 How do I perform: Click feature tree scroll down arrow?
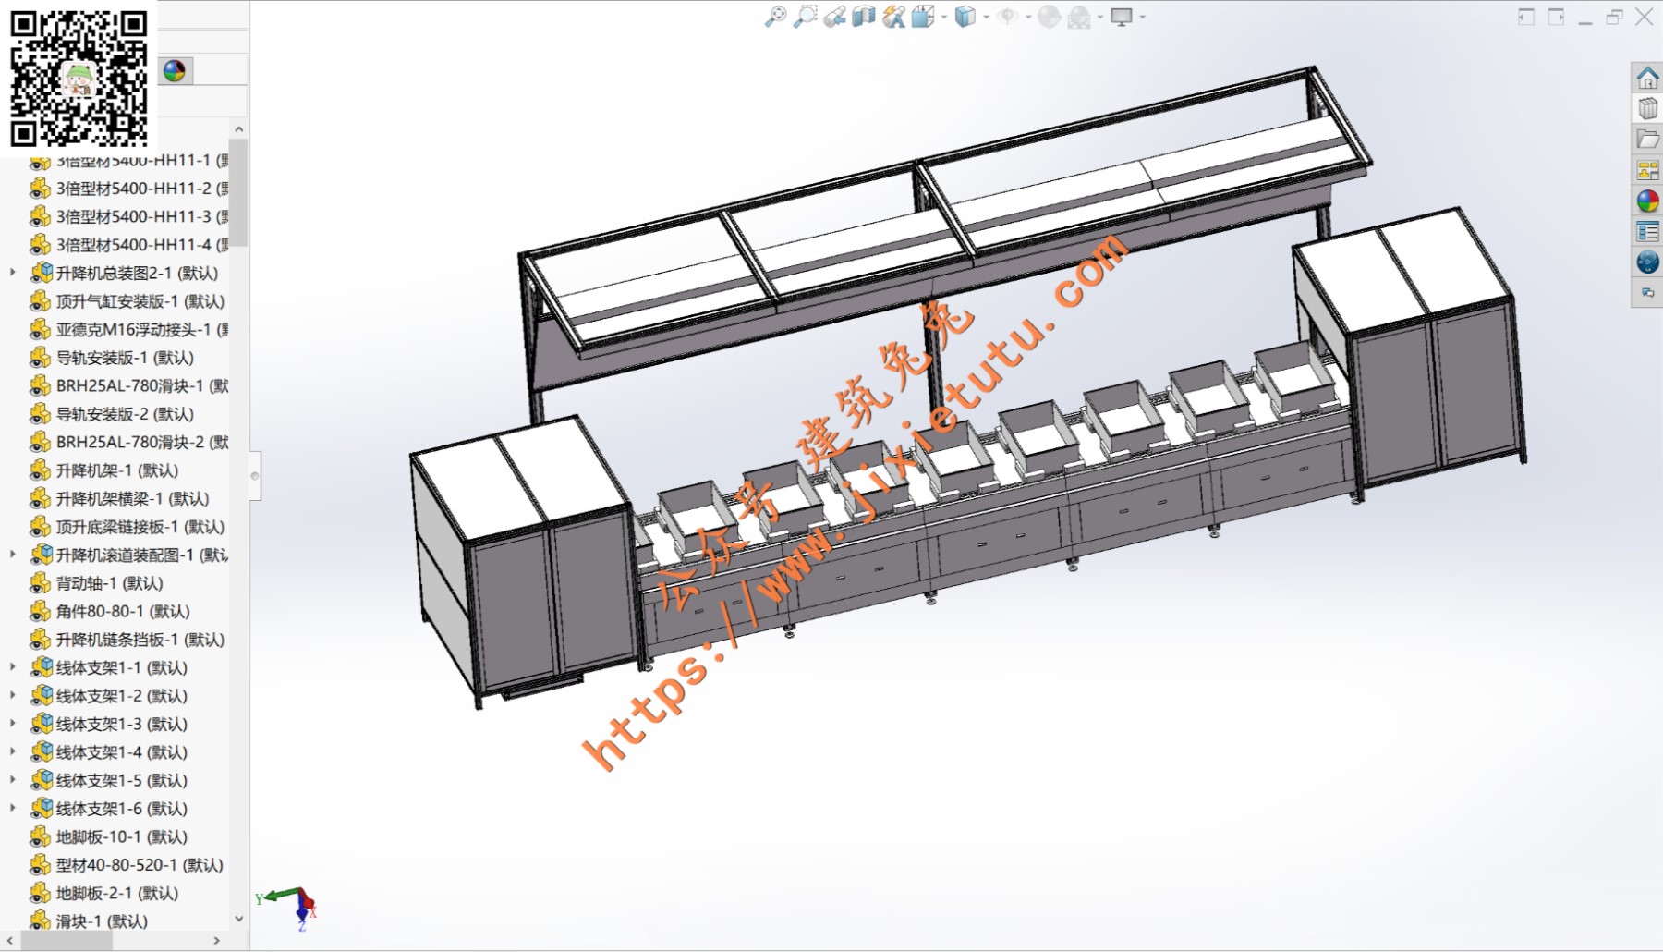click(x=239, y=919)
